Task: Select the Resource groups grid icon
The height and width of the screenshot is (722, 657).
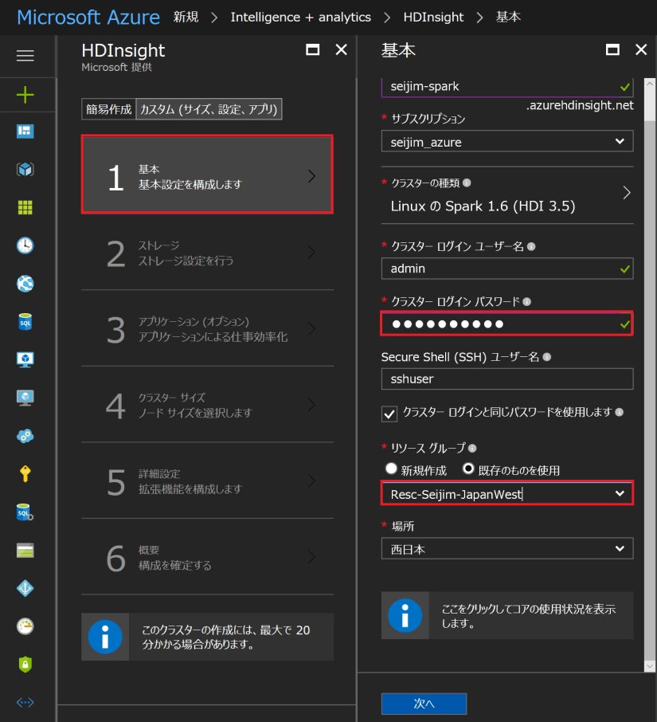Action: [27, 207]
